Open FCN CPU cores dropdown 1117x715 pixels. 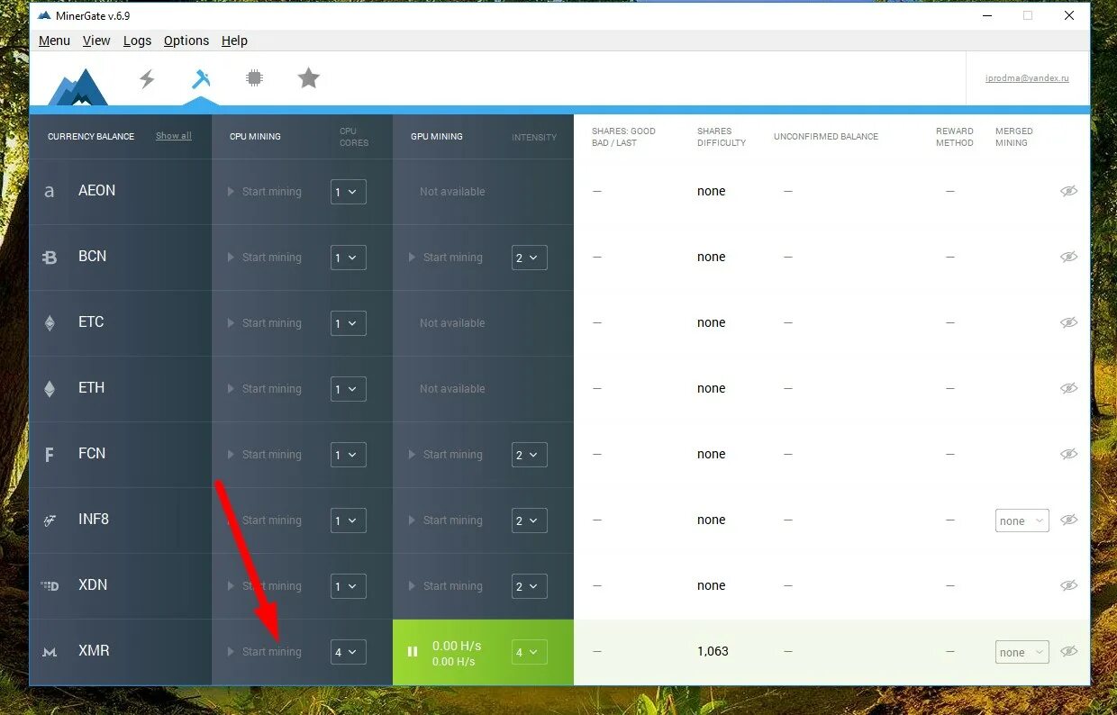pyautogui.click(x=348, y=455)
